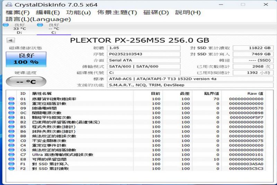The width and height of the screenshot is (277, 185).
Task: Click the status icon for attribute C7
Action: coord(11,155)
